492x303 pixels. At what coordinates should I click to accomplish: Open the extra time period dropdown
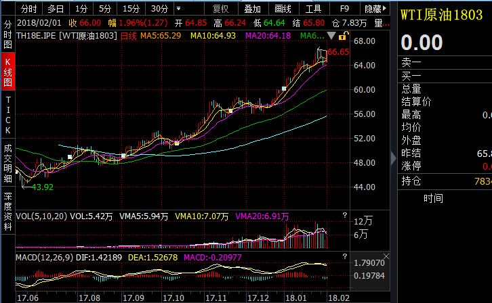[x=178, y=9]
